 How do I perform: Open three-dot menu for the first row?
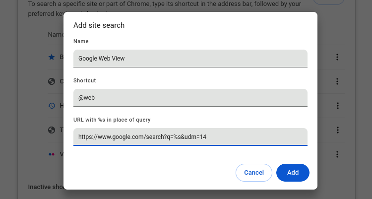(x=337, y=57)
